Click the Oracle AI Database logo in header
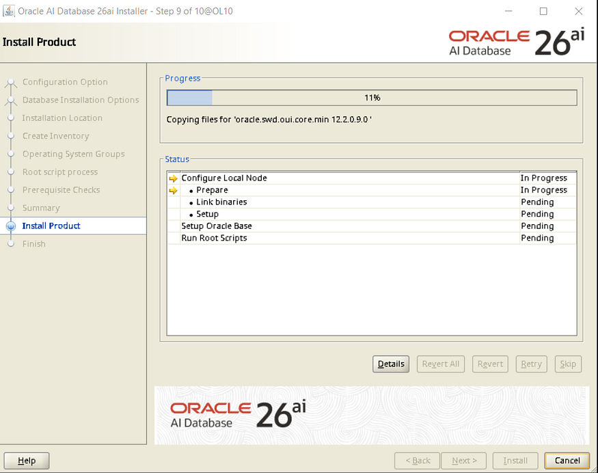The image size is (598, 473). [x=517, y=43]
